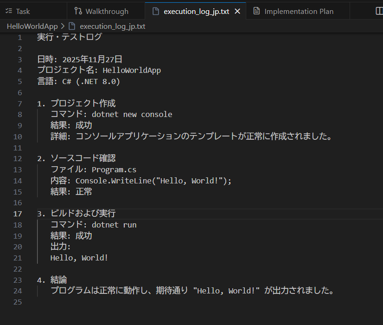
Task: Expand the breadcrumb chevron after HelloWorldApp
Action: click(63, 26)
